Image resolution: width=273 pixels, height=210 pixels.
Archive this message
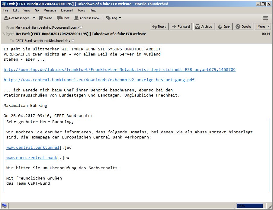pos(204,27)
